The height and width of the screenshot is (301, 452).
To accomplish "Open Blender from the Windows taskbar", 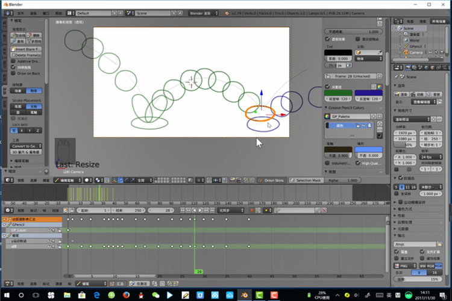I will (246, 295).
